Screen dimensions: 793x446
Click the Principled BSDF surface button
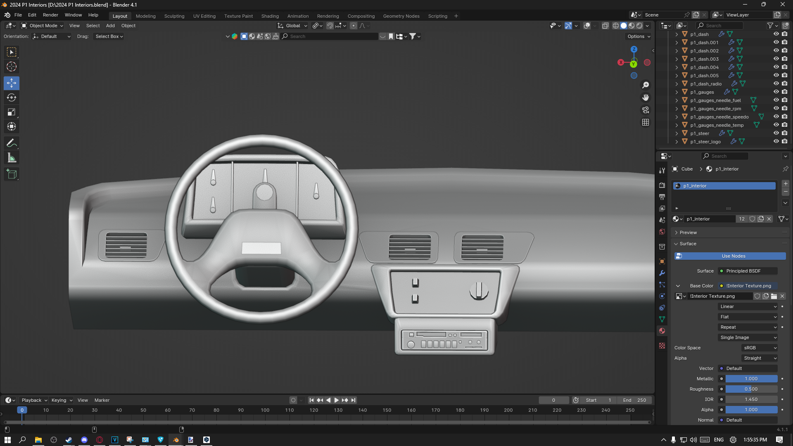[748, 271]
